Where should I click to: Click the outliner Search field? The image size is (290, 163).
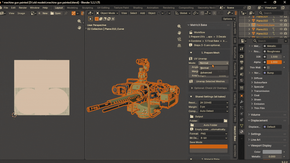pos(271,13)
